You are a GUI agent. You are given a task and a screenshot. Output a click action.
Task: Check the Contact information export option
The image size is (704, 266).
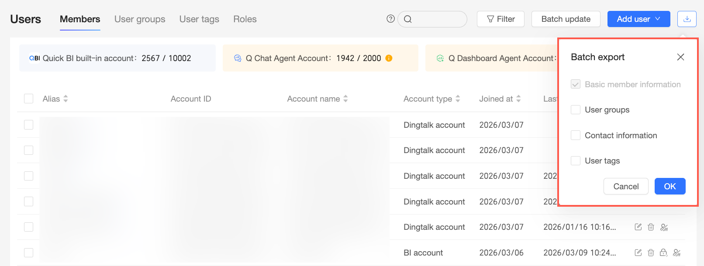(576, 135)
